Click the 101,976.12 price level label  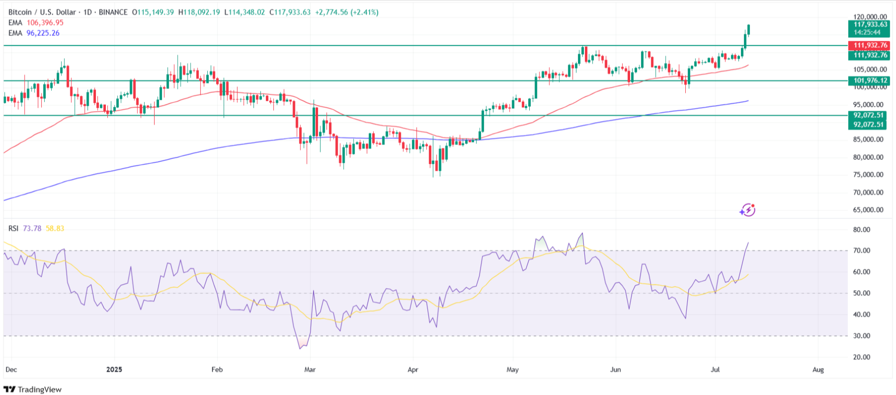pos(870,81)
